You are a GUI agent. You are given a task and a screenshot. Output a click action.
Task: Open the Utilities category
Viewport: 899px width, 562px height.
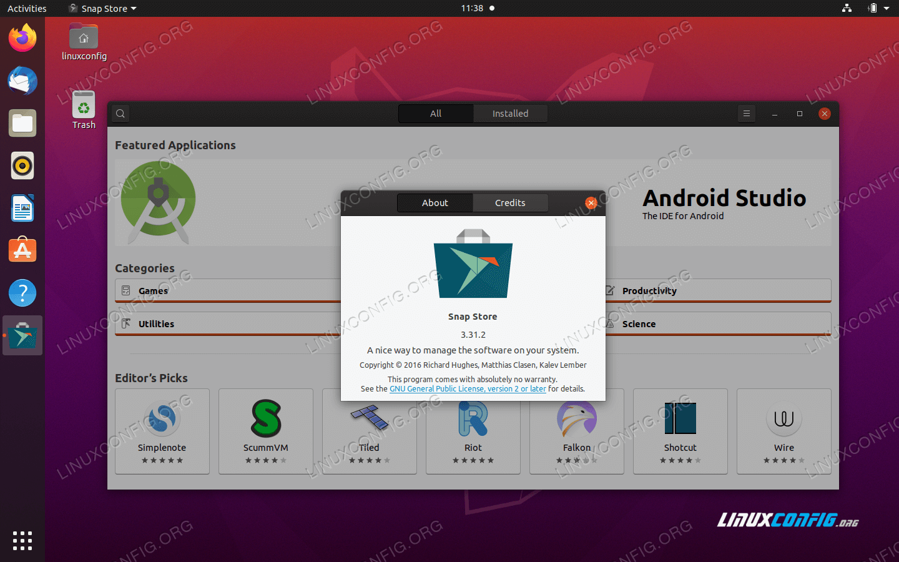pyautogui.click(x=228, y=324)
